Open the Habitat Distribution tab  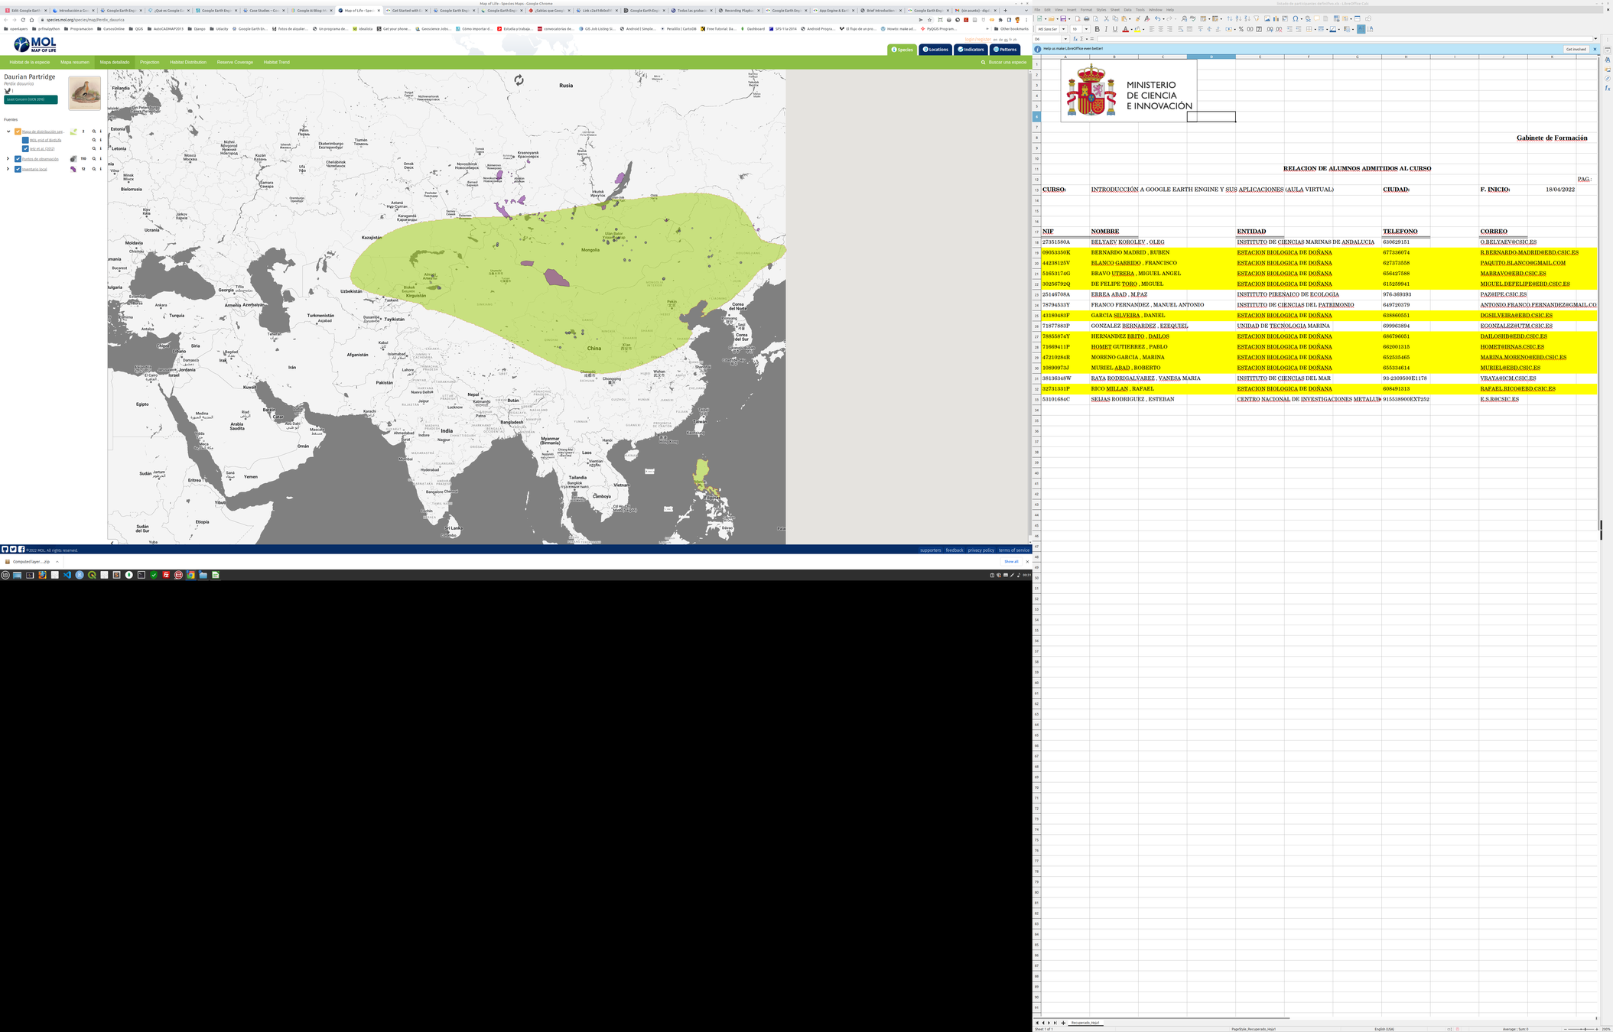tap(187, 62)
